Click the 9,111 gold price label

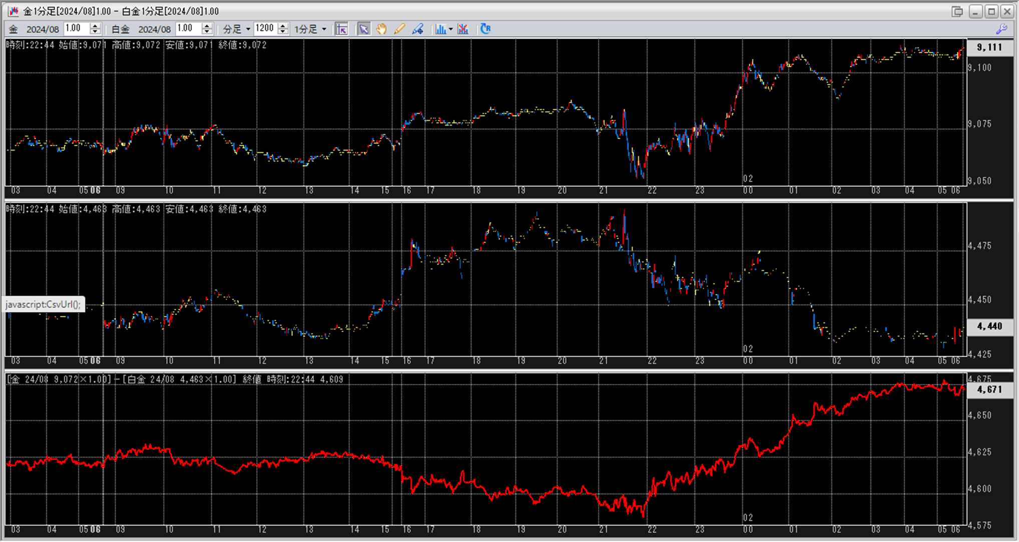coord(989,47)
